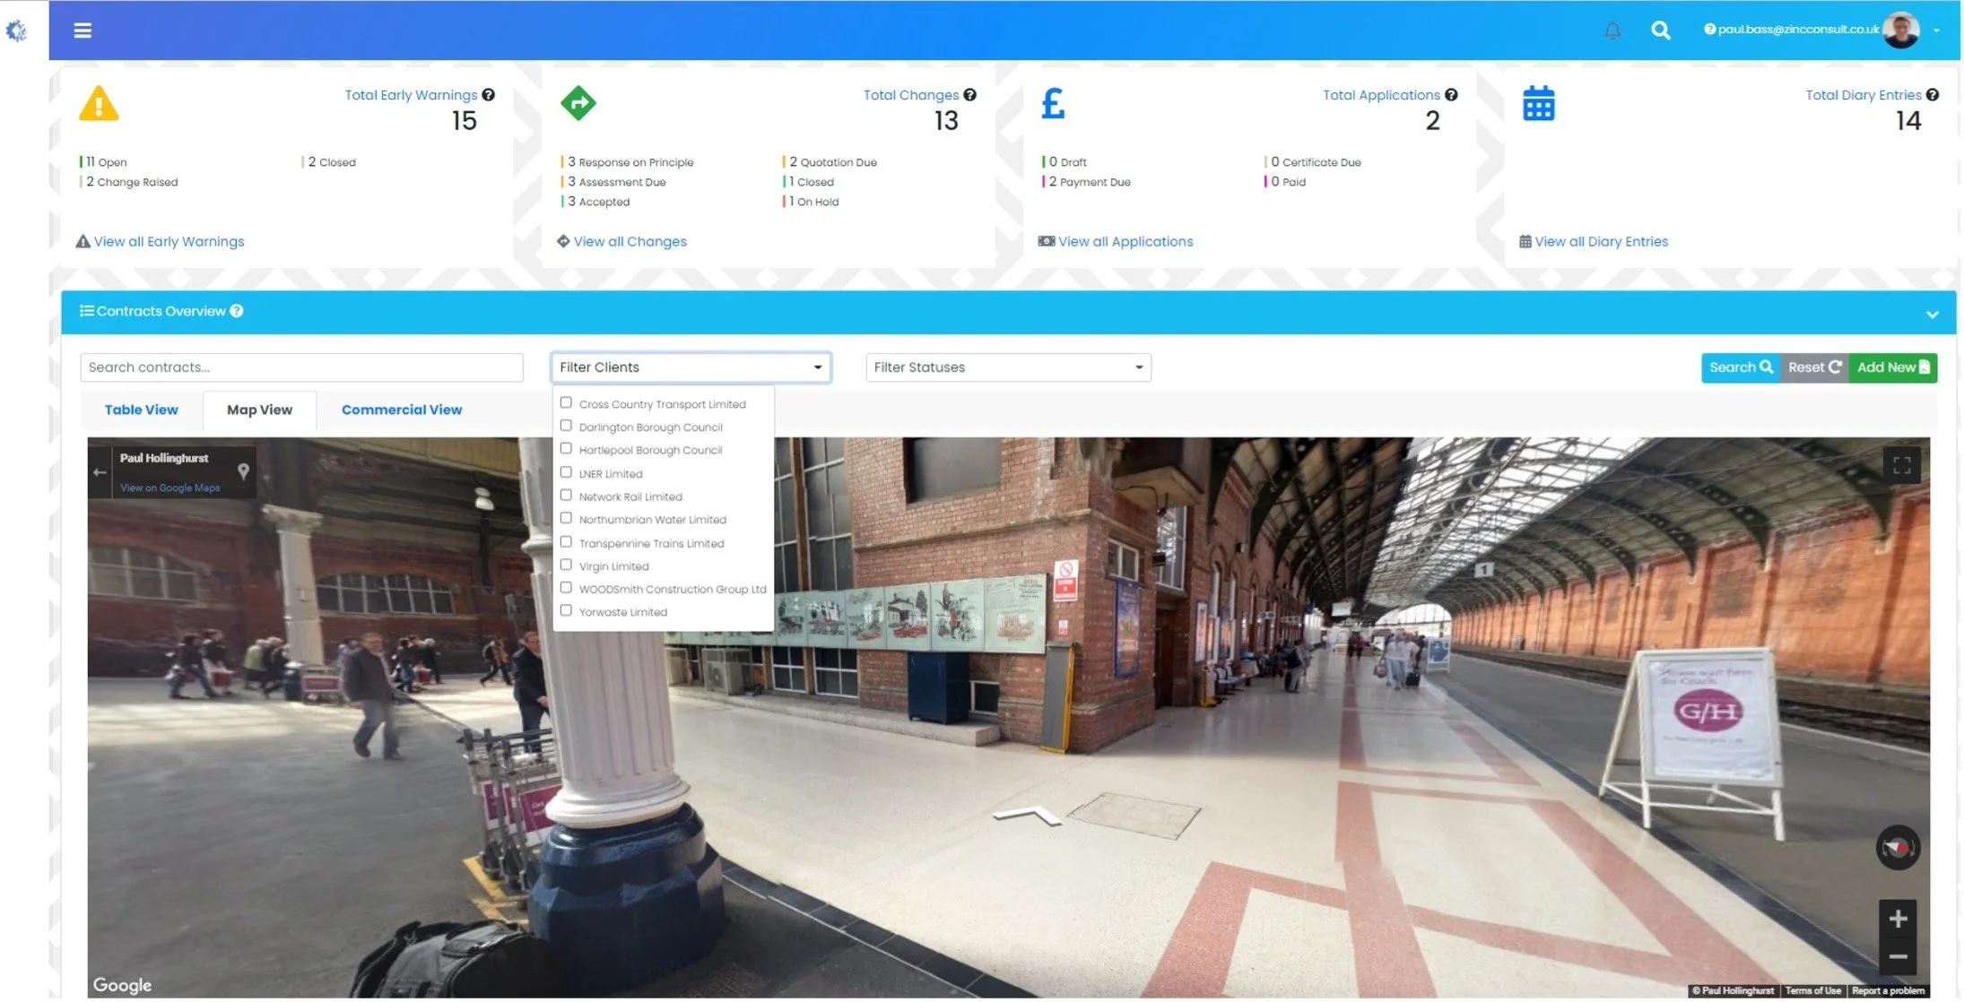Click the Total Early Warnings help icon
Viewport: 1964px width, 1002px height.
click(x=489, y=95)
